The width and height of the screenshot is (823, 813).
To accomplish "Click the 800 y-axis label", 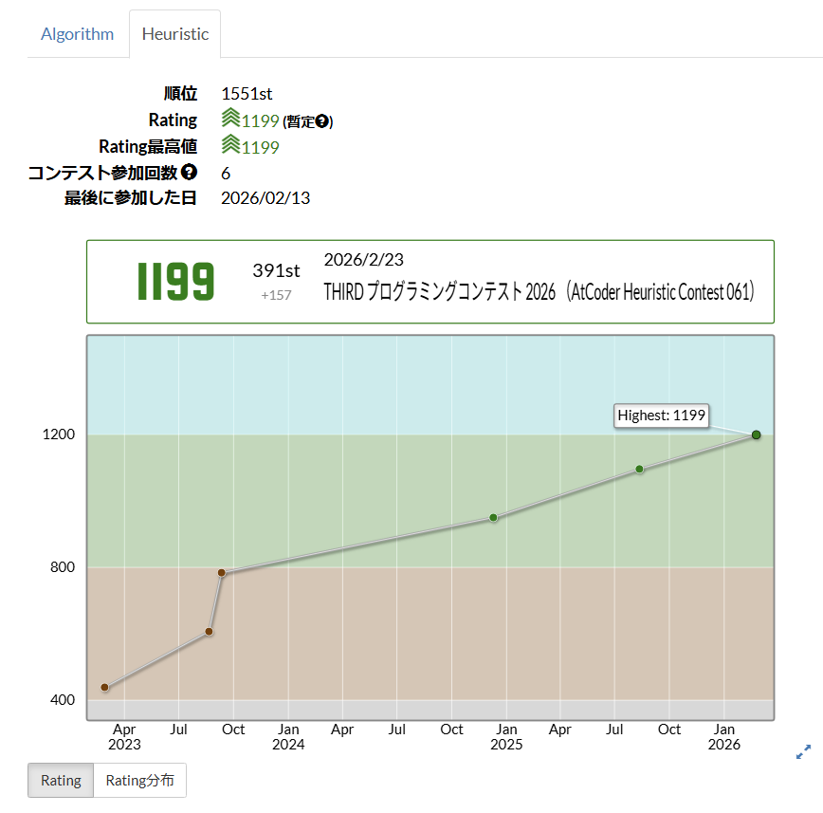I will coord(63,567).
